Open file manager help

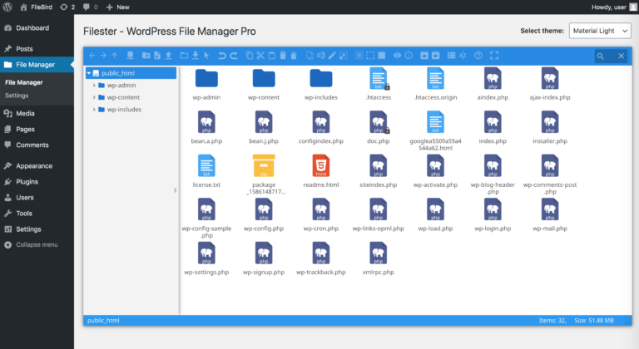(478, 56)
